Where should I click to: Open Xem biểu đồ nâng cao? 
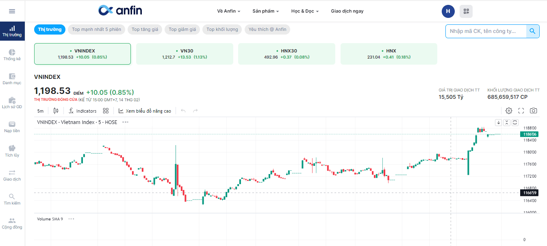[x=145, y=111]
